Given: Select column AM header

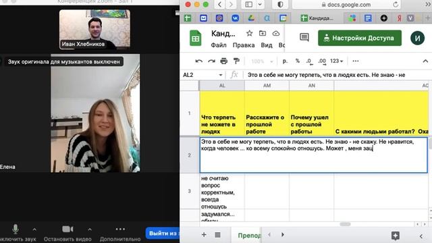Looking at the screenshot, I should pyautogui.click(x=267, y=86).
